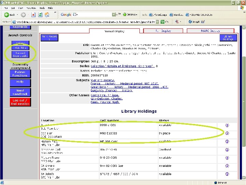Open info icon for M92 E12322 holding
The width and height of the screenshot is (246, 185).
[x=227, y=133]
